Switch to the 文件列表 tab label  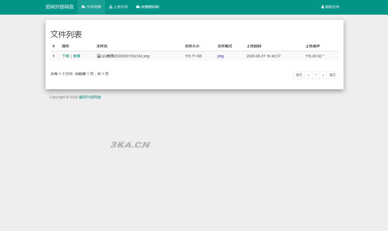pyautogui.click(x=94, y=7)
